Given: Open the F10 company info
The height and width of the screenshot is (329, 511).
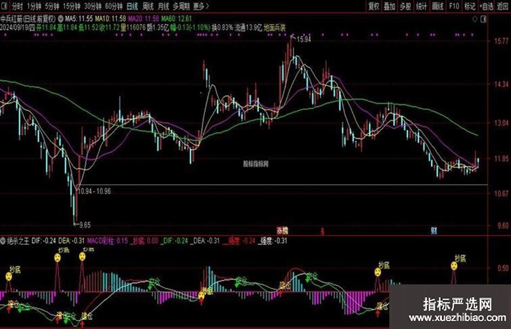Looking at the screenshot, I should pos(454,6).
